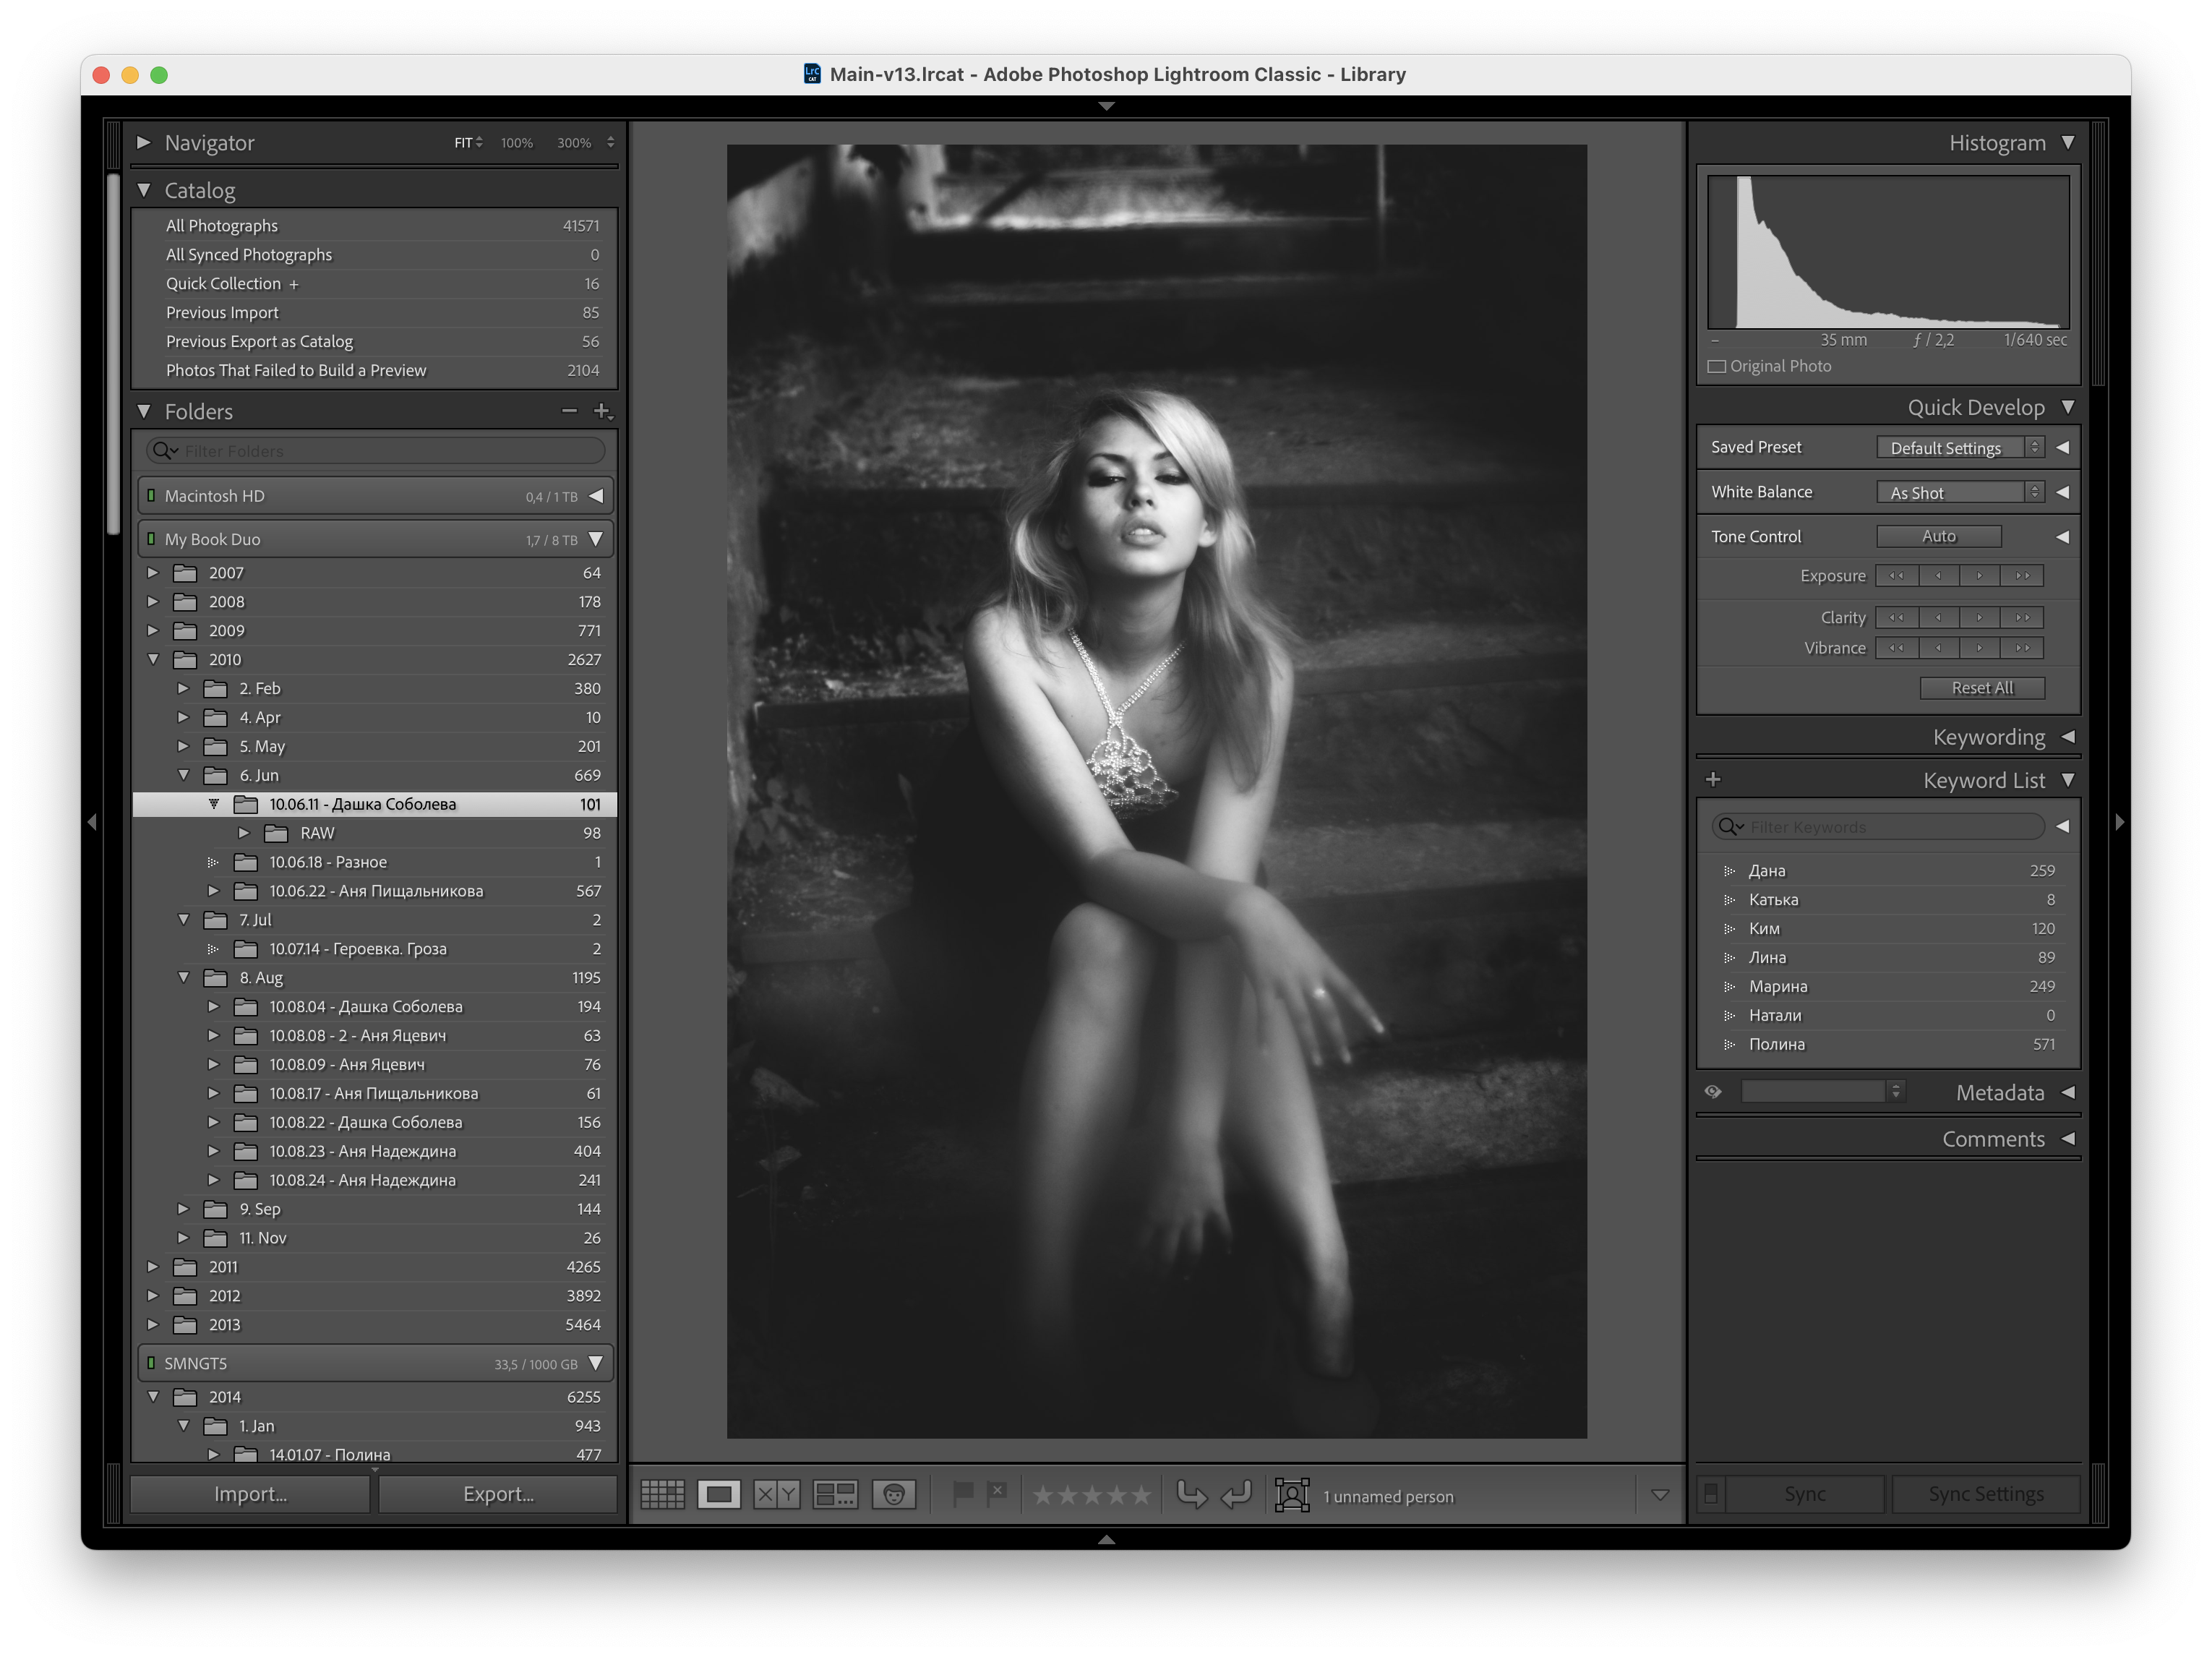Rotate photo counterclockwise with toolbar arrow

click(x=1191, y=1495)
